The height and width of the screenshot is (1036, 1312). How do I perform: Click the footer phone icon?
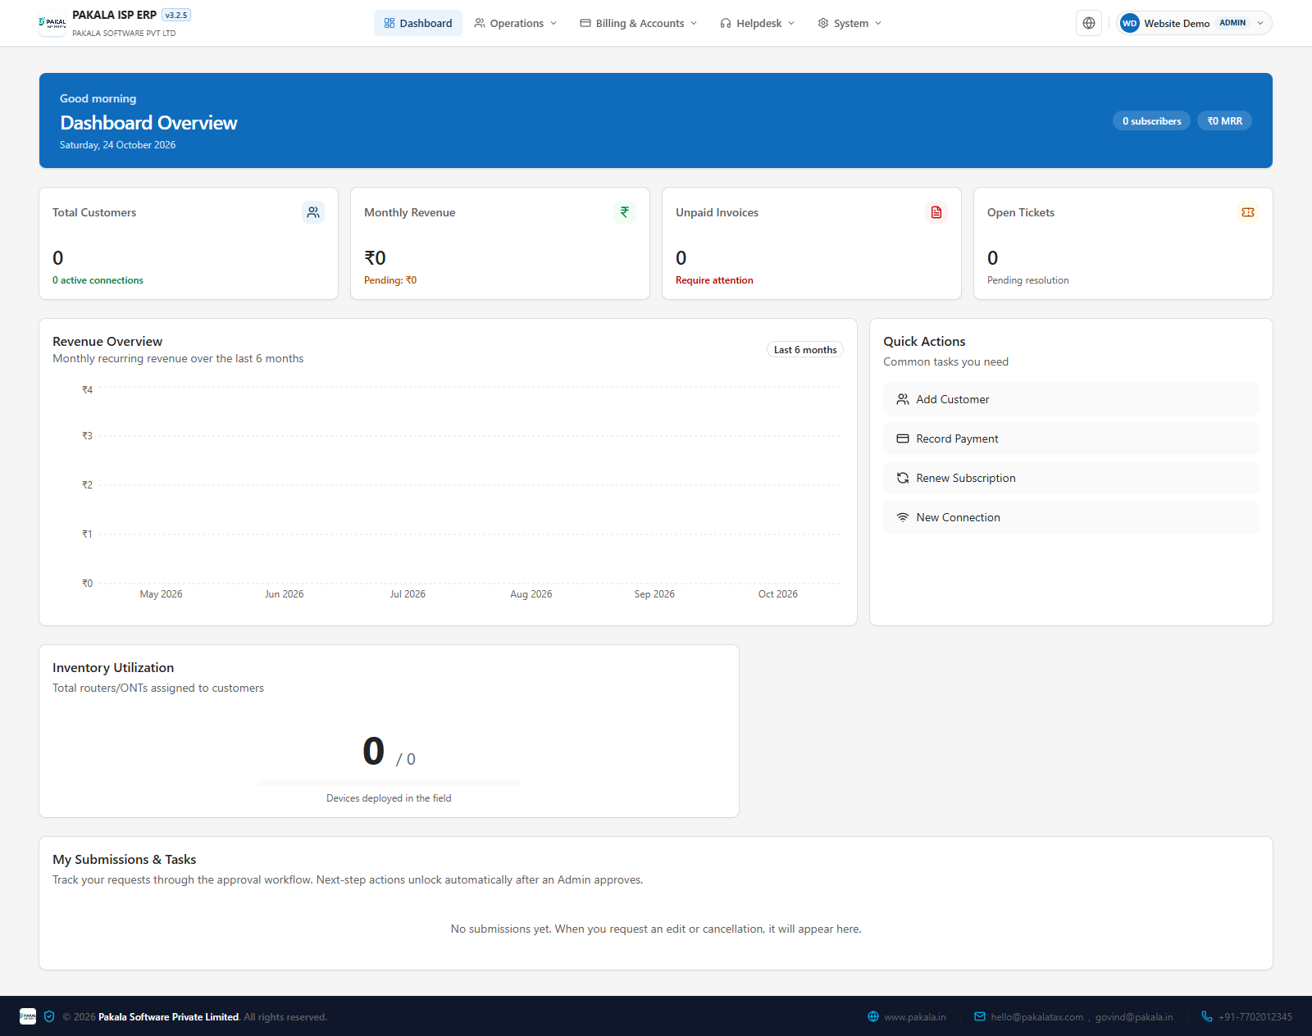[x=1207, y=1016]
